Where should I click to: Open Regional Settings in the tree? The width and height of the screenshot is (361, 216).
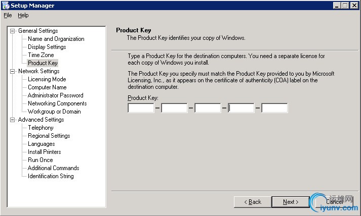(x=49, y=136)
